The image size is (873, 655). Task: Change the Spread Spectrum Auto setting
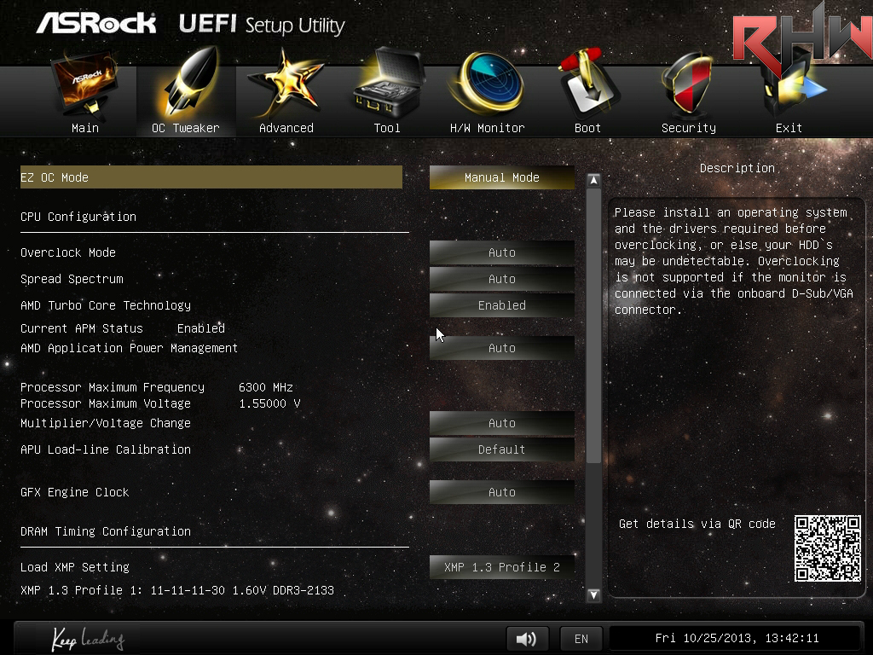(x=501, y=279)
